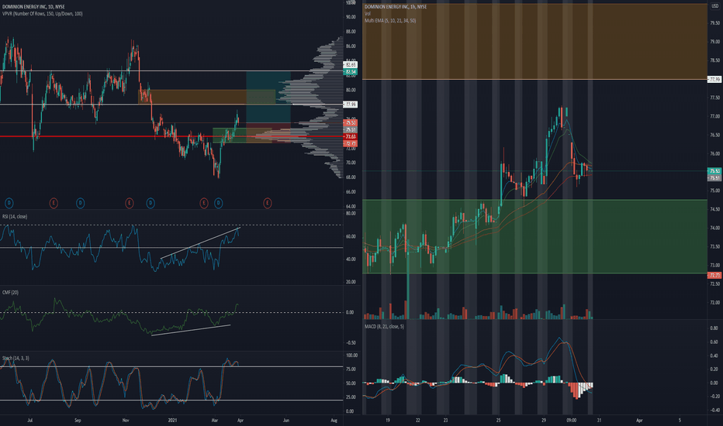Click the 77.99 price label on daily axis
This screenshot has height=426, width=723.
(x=351, y=105)
